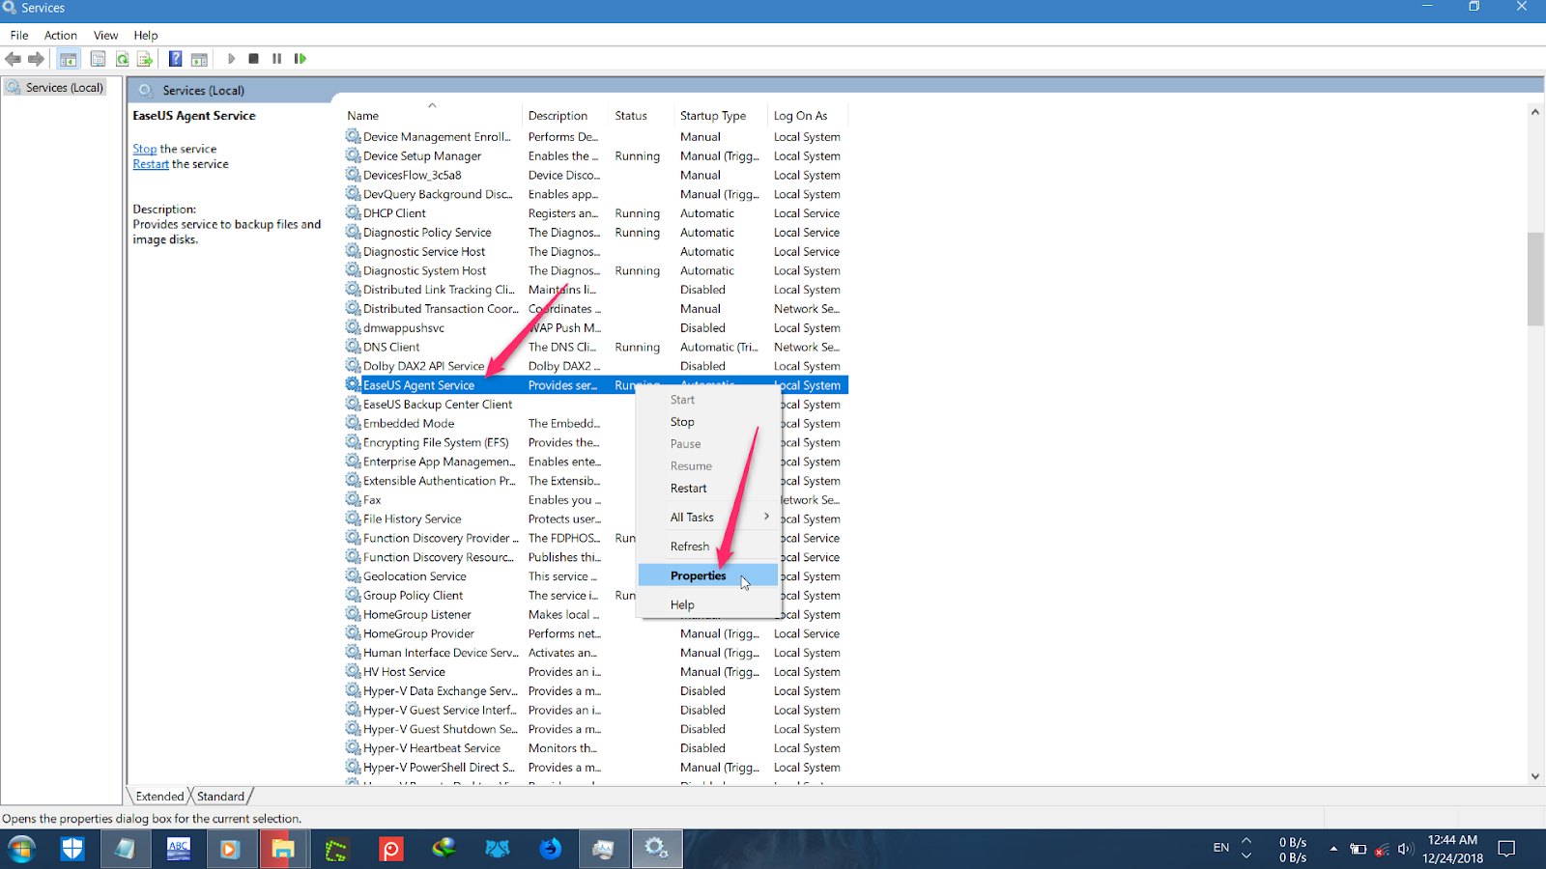
Task: Open the blue Help toolbar icon
Action: pos(175,59)
